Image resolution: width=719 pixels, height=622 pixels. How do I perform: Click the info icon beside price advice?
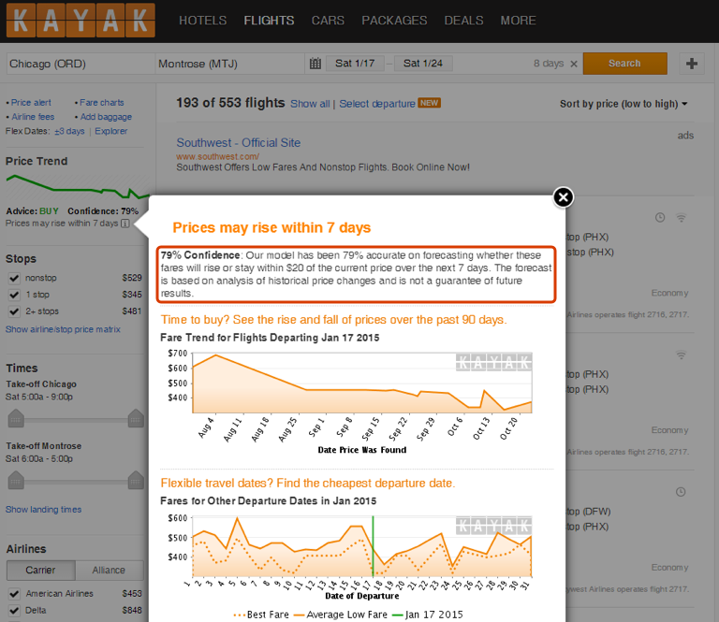[125, 224]
